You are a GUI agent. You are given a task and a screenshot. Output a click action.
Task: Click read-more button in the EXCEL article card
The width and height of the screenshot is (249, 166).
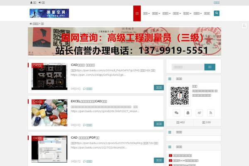coord(159,124)
